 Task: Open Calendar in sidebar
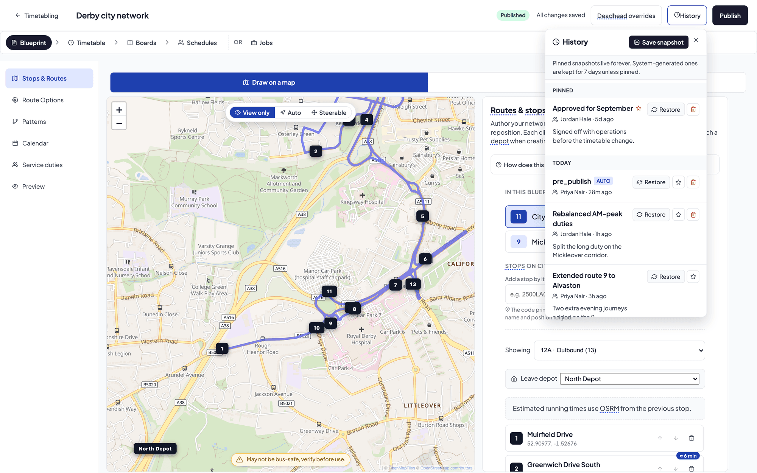pos(49,143)
